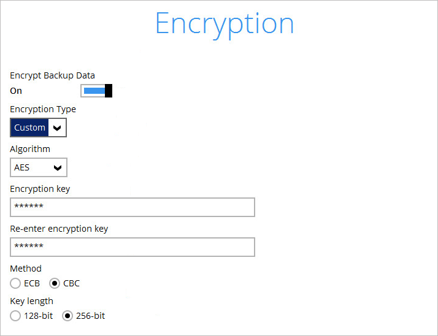This screenshot has width=438, height=336.
Task: Select the CBC method radio button
Action: [x=55, y=283]
